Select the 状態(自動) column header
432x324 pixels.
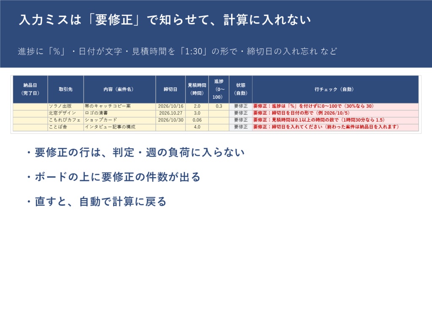pos(240,89)
